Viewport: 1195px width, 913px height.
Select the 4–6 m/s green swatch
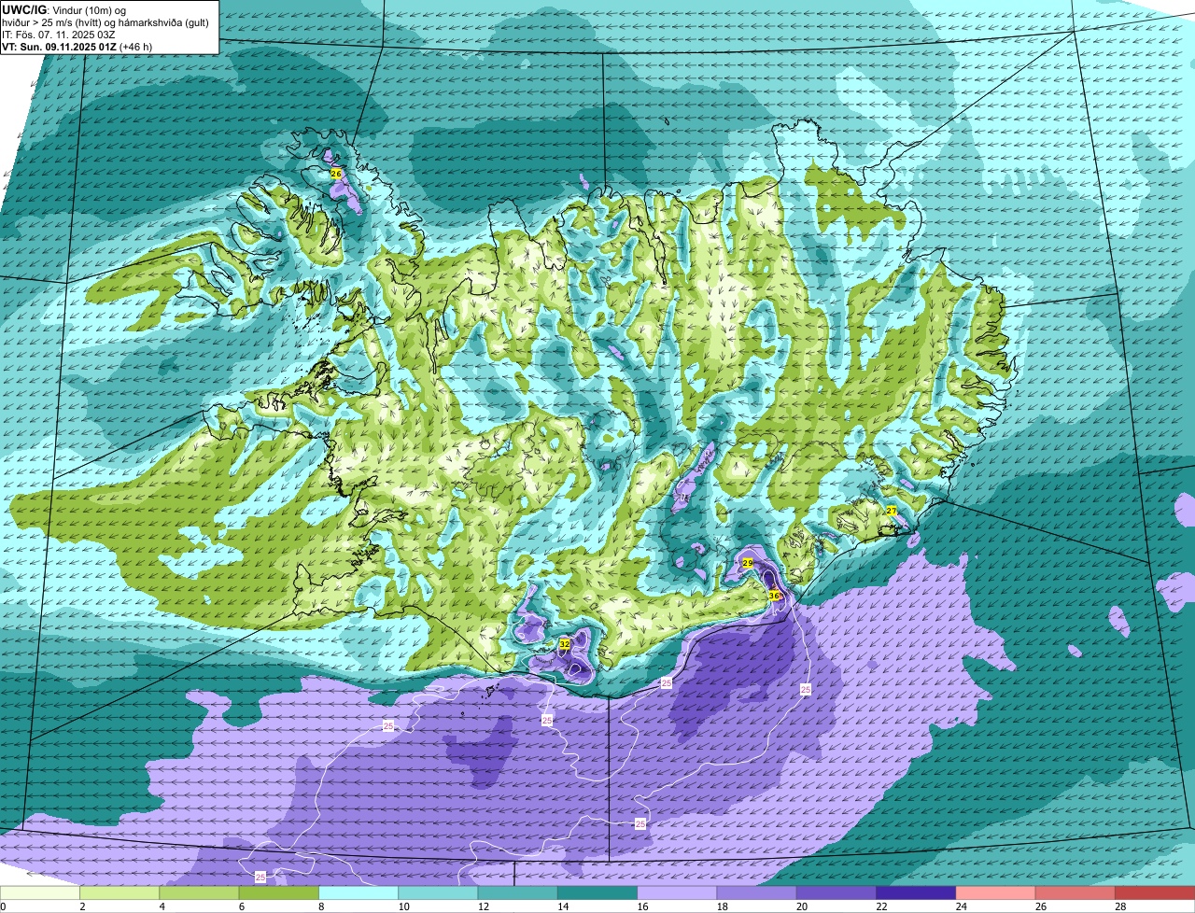(199, 893)
